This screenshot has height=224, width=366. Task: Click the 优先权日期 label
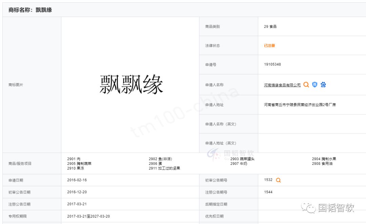214,216
